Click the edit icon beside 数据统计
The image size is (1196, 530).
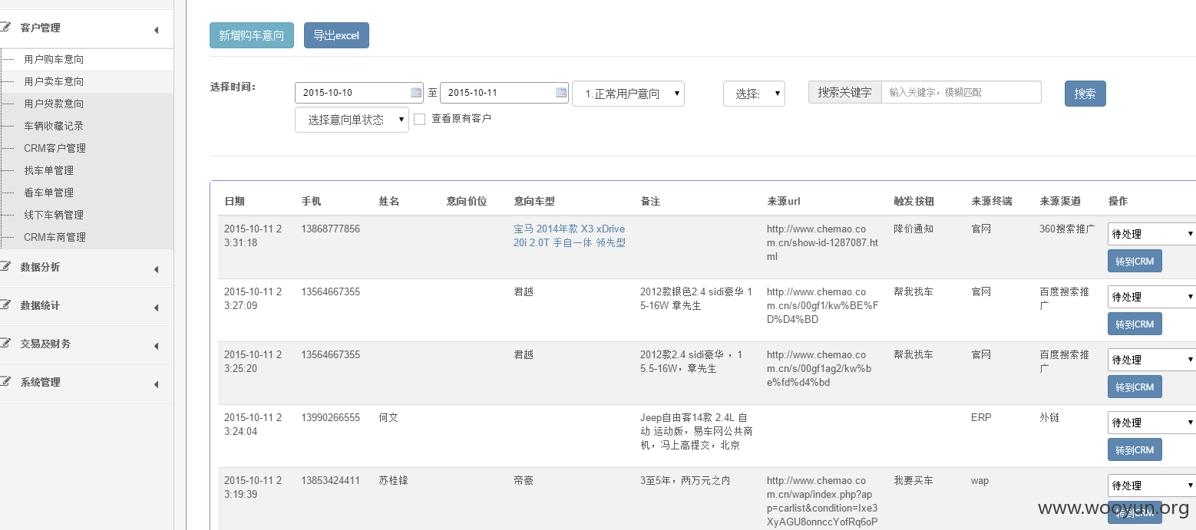point(6,305)
